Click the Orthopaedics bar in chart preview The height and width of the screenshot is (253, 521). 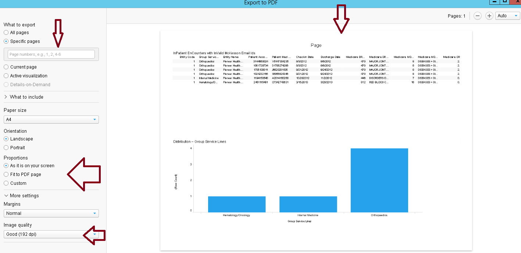[x=379, y=180]
